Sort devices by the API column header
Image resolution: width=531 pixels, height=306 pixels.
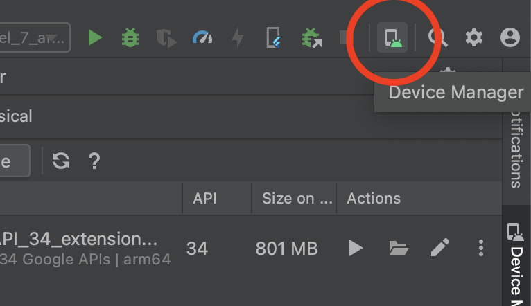pyautogui.click(x=204, y=199)
